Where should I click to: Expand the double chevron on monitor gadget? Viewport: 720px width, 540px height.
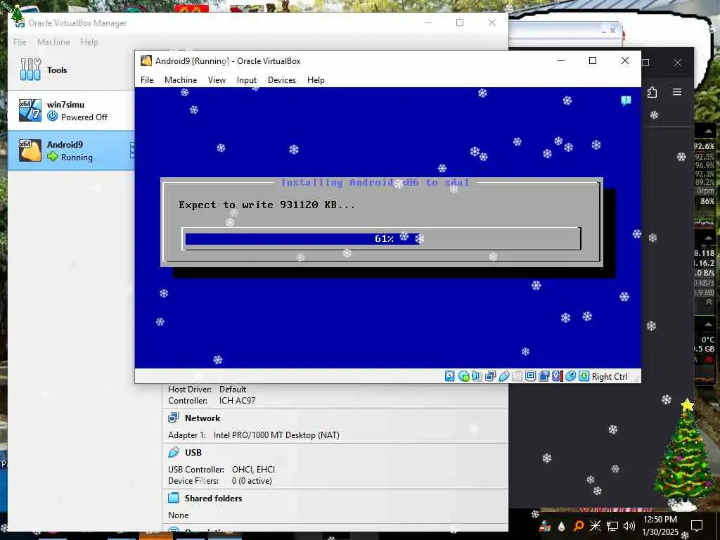(709, 302)
